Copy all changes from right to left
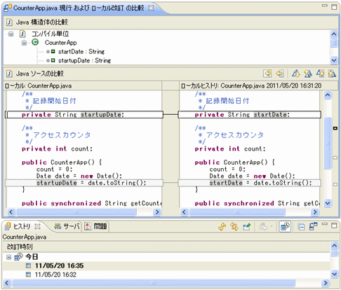The width and height of the screenshot is (341, 290). 267,74
